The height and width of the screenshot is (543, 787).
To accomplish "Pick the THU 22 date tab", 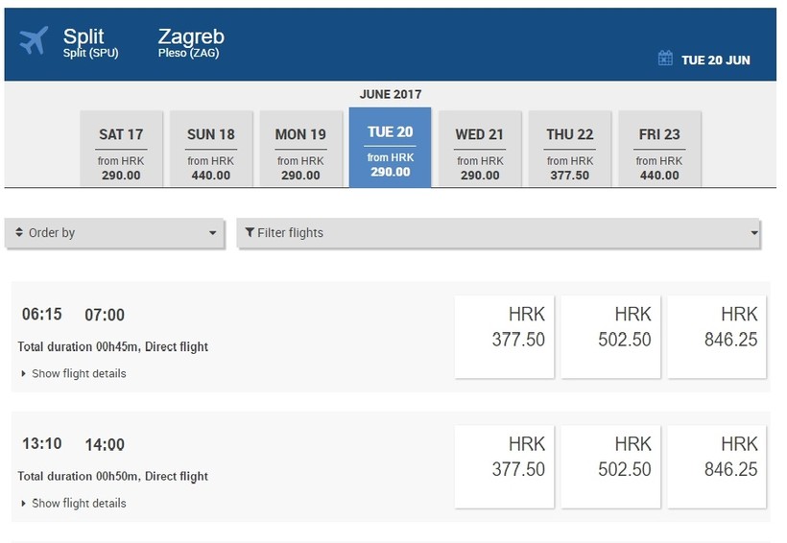I will 570,149.
